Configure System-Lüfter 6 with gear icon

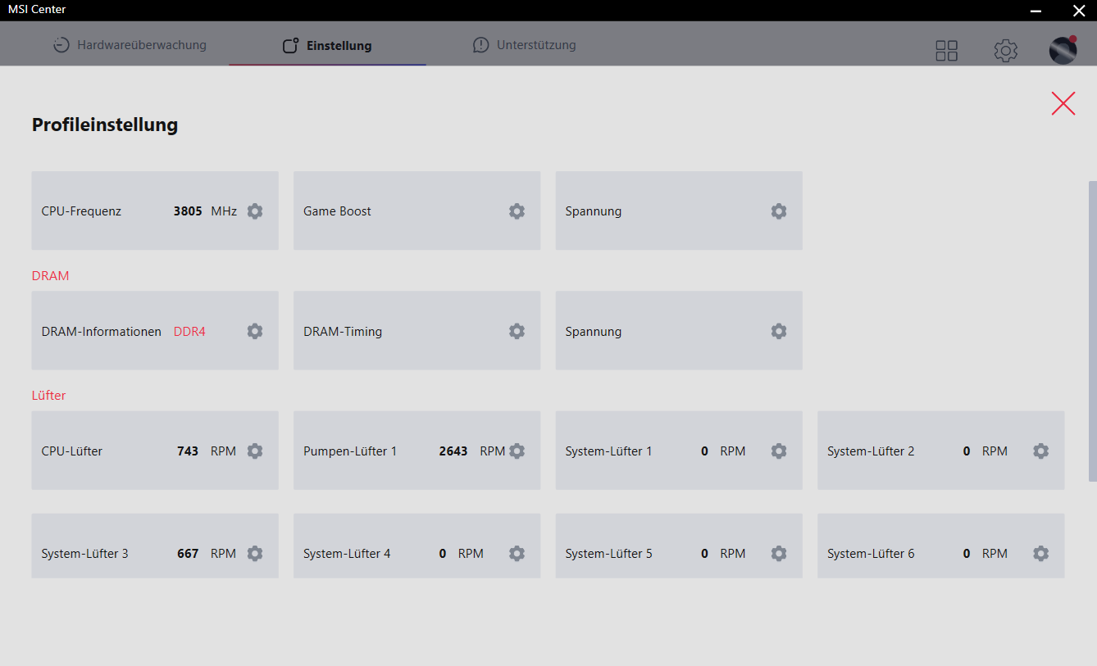click(x=1040, y=554)
